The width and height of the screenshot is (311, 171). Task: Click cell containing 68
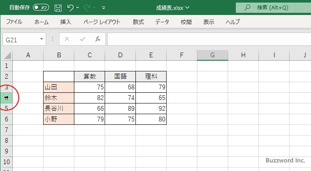pyautogui.click(x=120, y=87)
